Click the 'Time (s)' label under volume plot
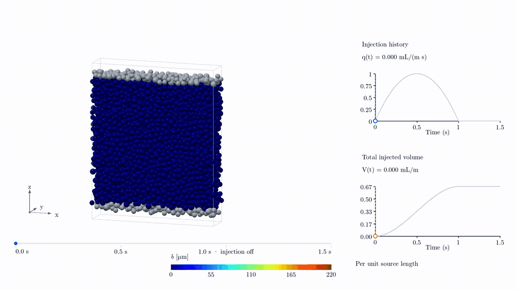516x290 pixels. coord(437,247)
